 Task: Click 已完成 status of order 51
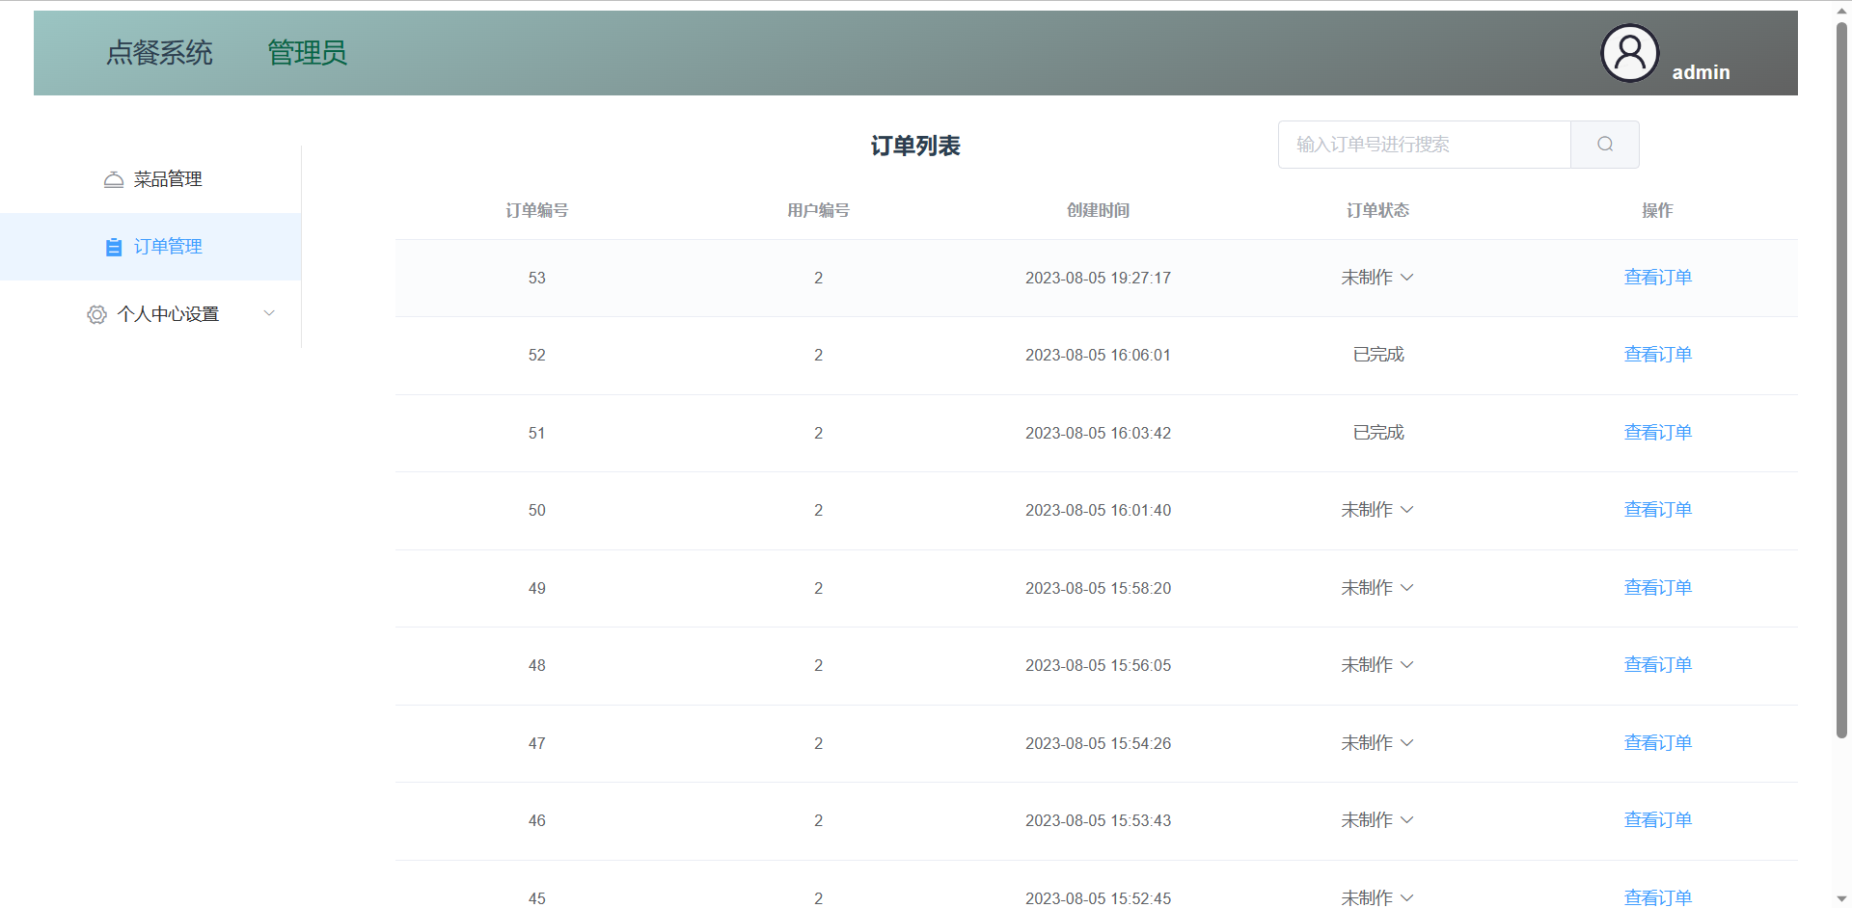[x=1378, y=433]
